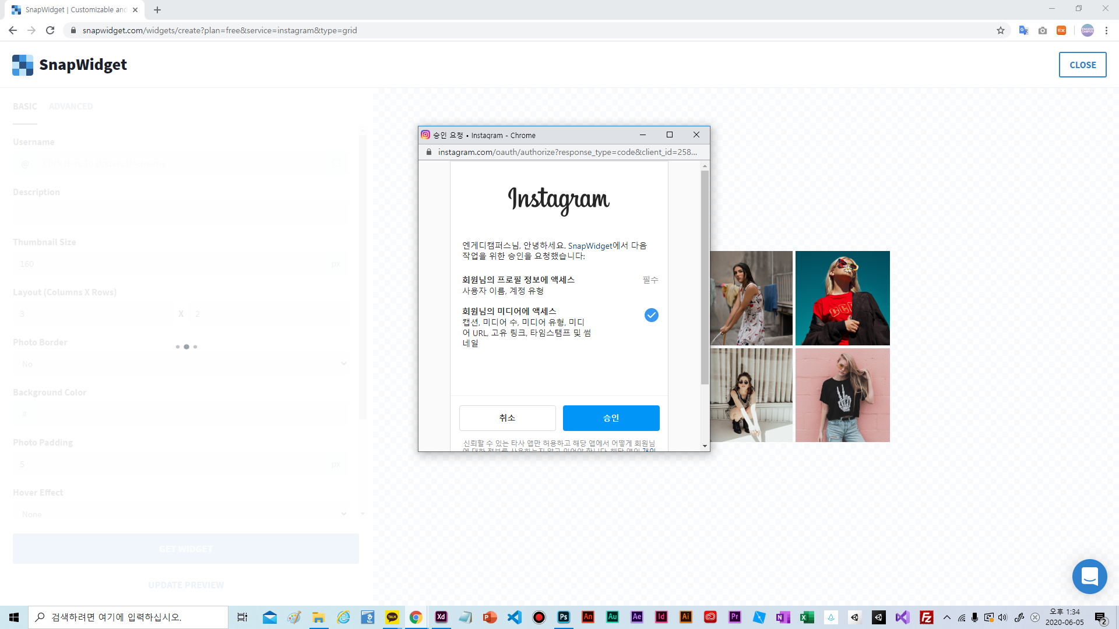Open PowerPoint from the taskbar
This screenshot has height=629, width=1119.
pos(490,617)
